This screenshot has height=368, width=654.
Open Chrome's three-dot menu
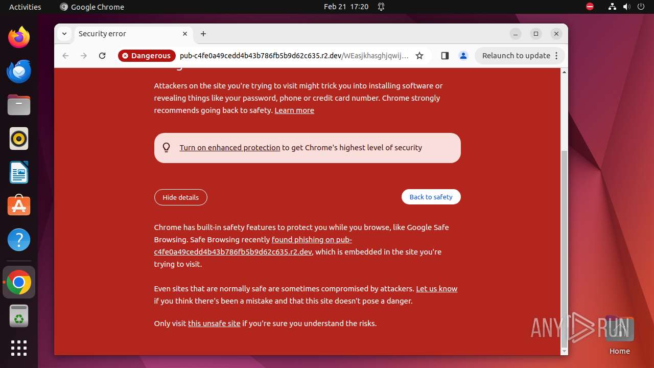point(557,56)
